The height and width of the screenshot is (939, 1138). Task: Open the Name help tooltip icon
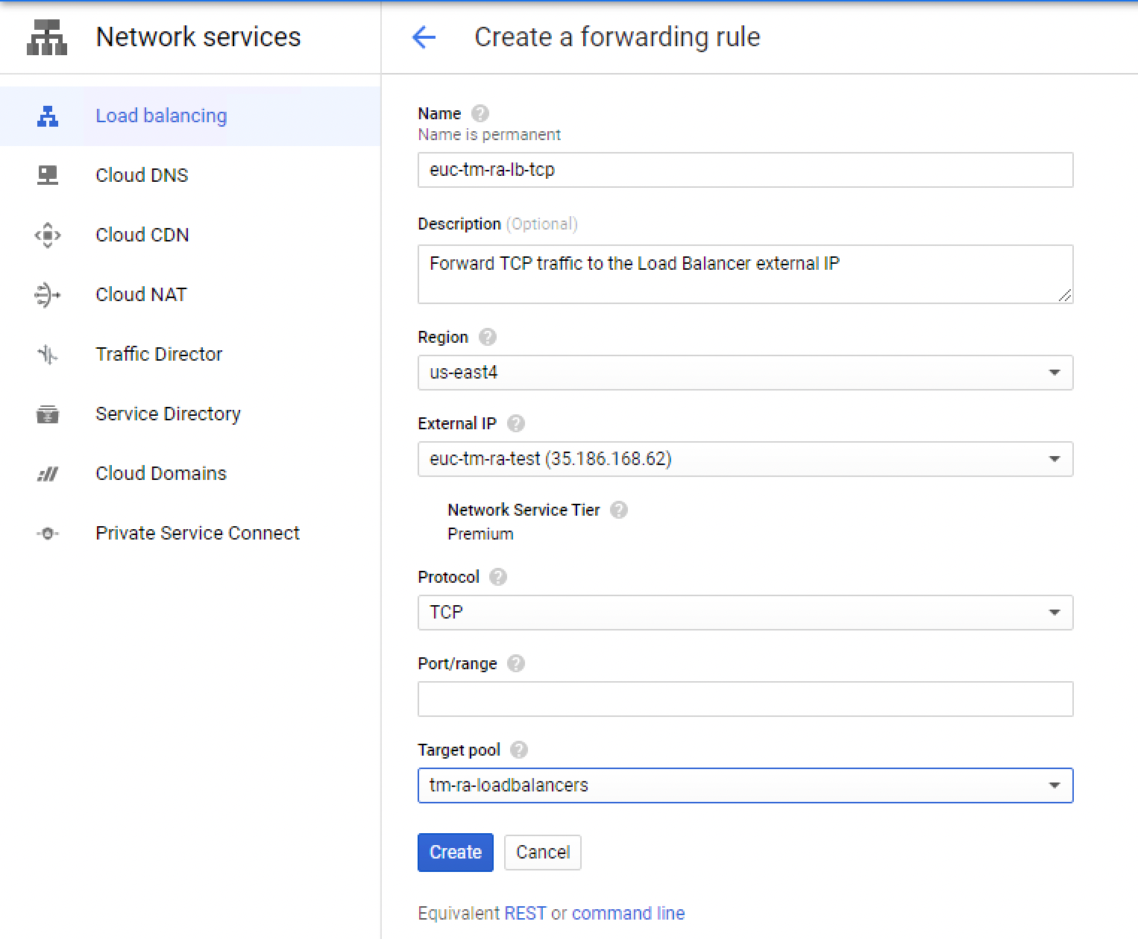[x=480, y=113]
